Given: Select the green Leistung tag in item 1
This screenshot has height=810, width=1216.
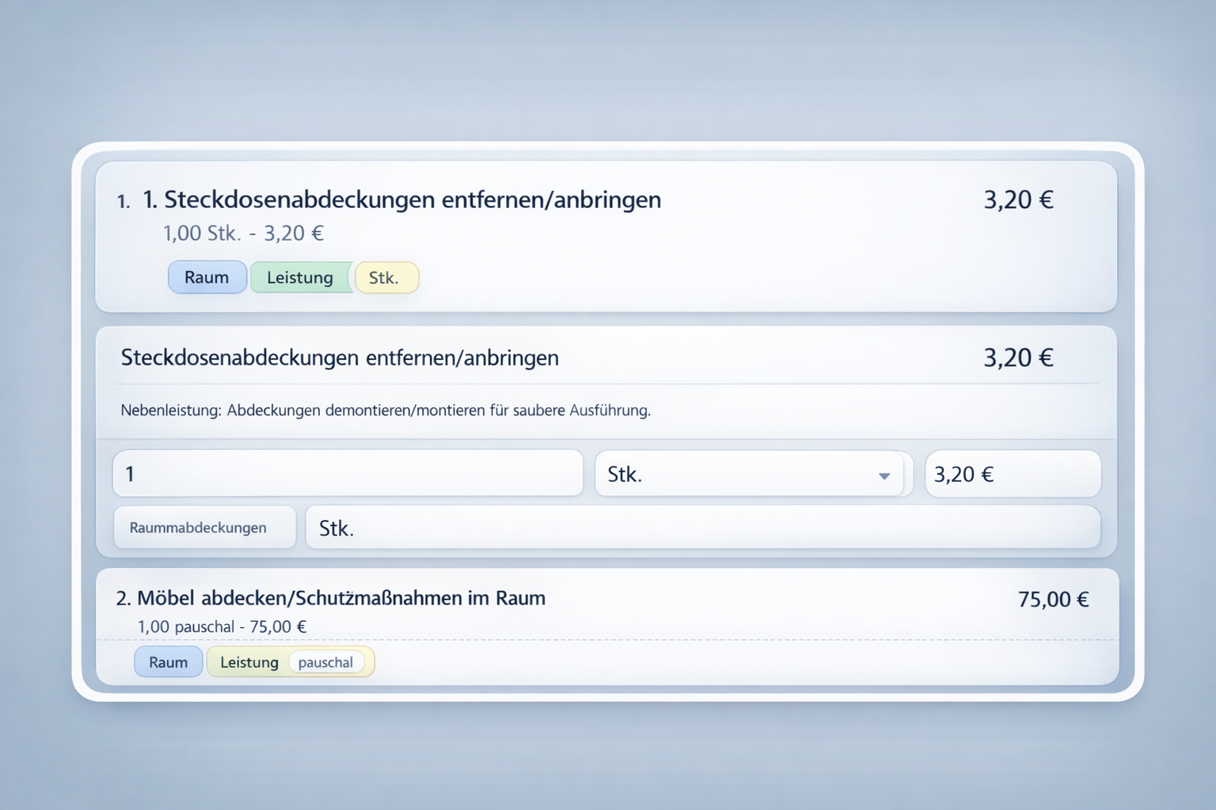Looking at the screenshot, I should (299, 278).
